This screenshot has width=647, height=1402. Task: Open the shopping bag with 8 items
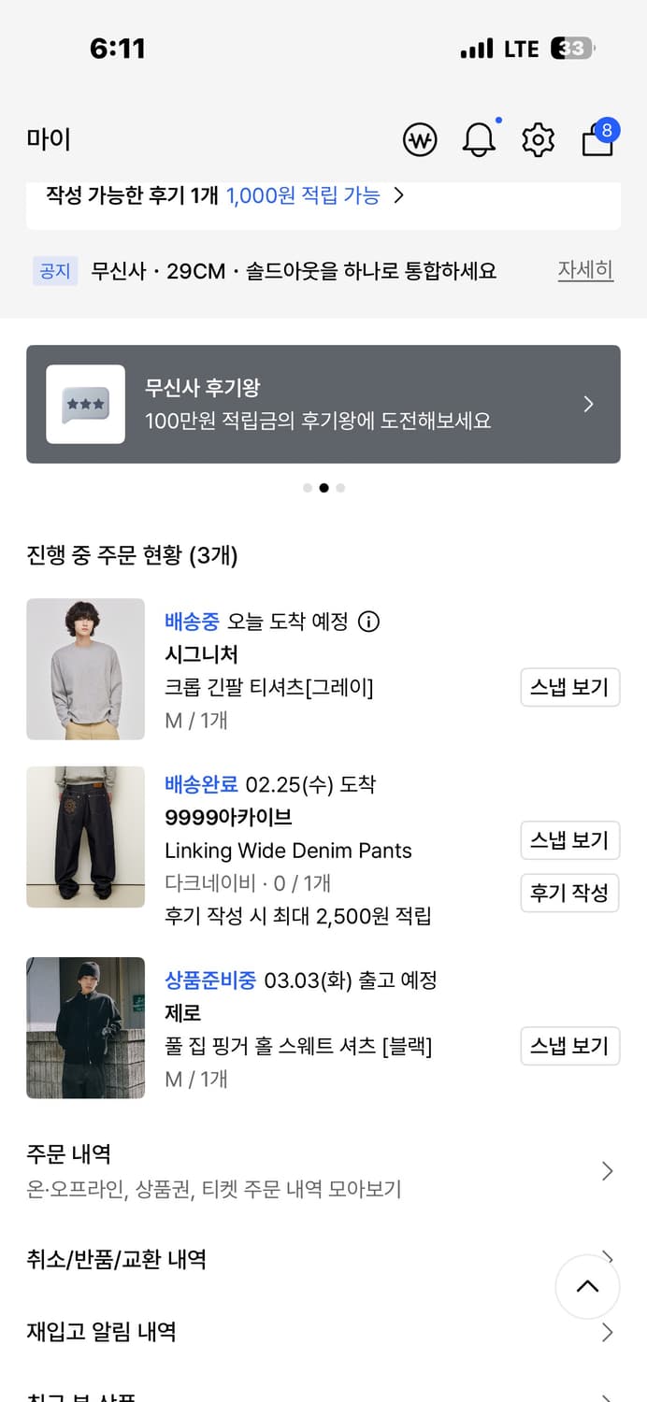coord(597,143)
